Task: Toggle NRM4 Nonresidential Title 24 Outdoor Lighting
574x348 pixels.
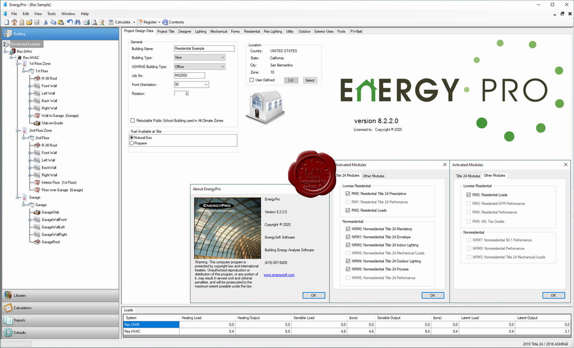Action: coord(347,261)
